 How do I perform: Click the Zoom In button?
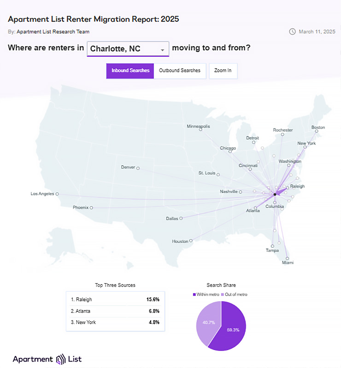(223, 70)
